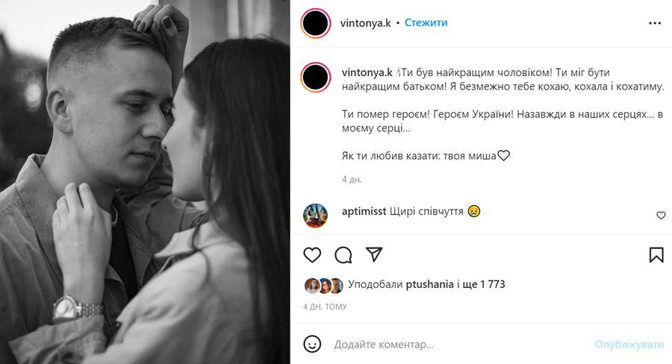Image resolution: width=672 pixels, height=364 pixels.
Task: Open the black-and-white couple photo
Action: coord(145,182)
